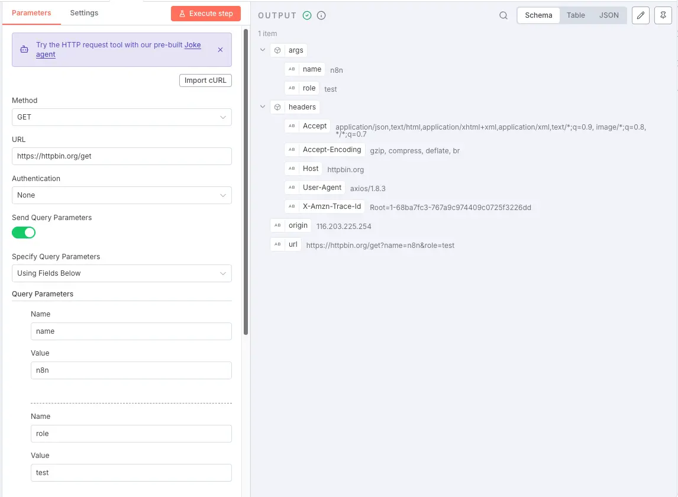The image size is (678, 497).
Task: Click the info icon beside OUTPUT
Action: pos(321,15)
